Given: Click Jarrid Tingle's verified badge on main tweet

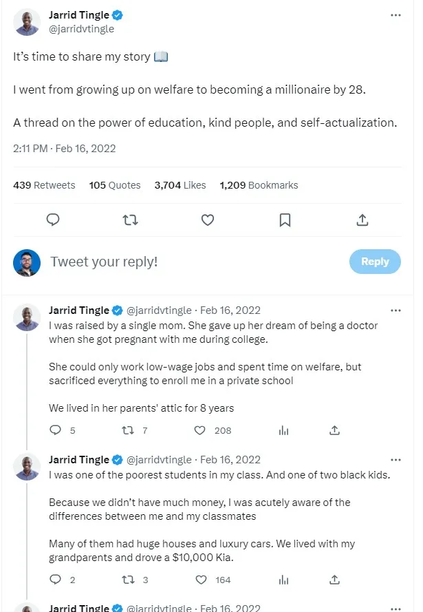Looking at the screenshot, I should tap(117, 14).
